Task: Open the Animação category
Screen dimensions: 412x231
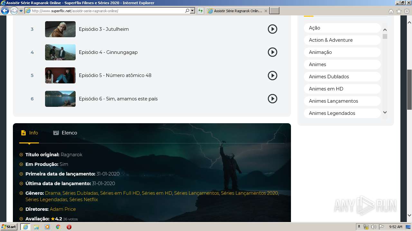Action: (342, 52)
